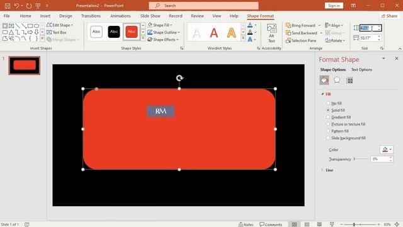This screenshot has height=227, width=403.
Task: Open the Size & Properties icon tab
Action: (349, 80)
